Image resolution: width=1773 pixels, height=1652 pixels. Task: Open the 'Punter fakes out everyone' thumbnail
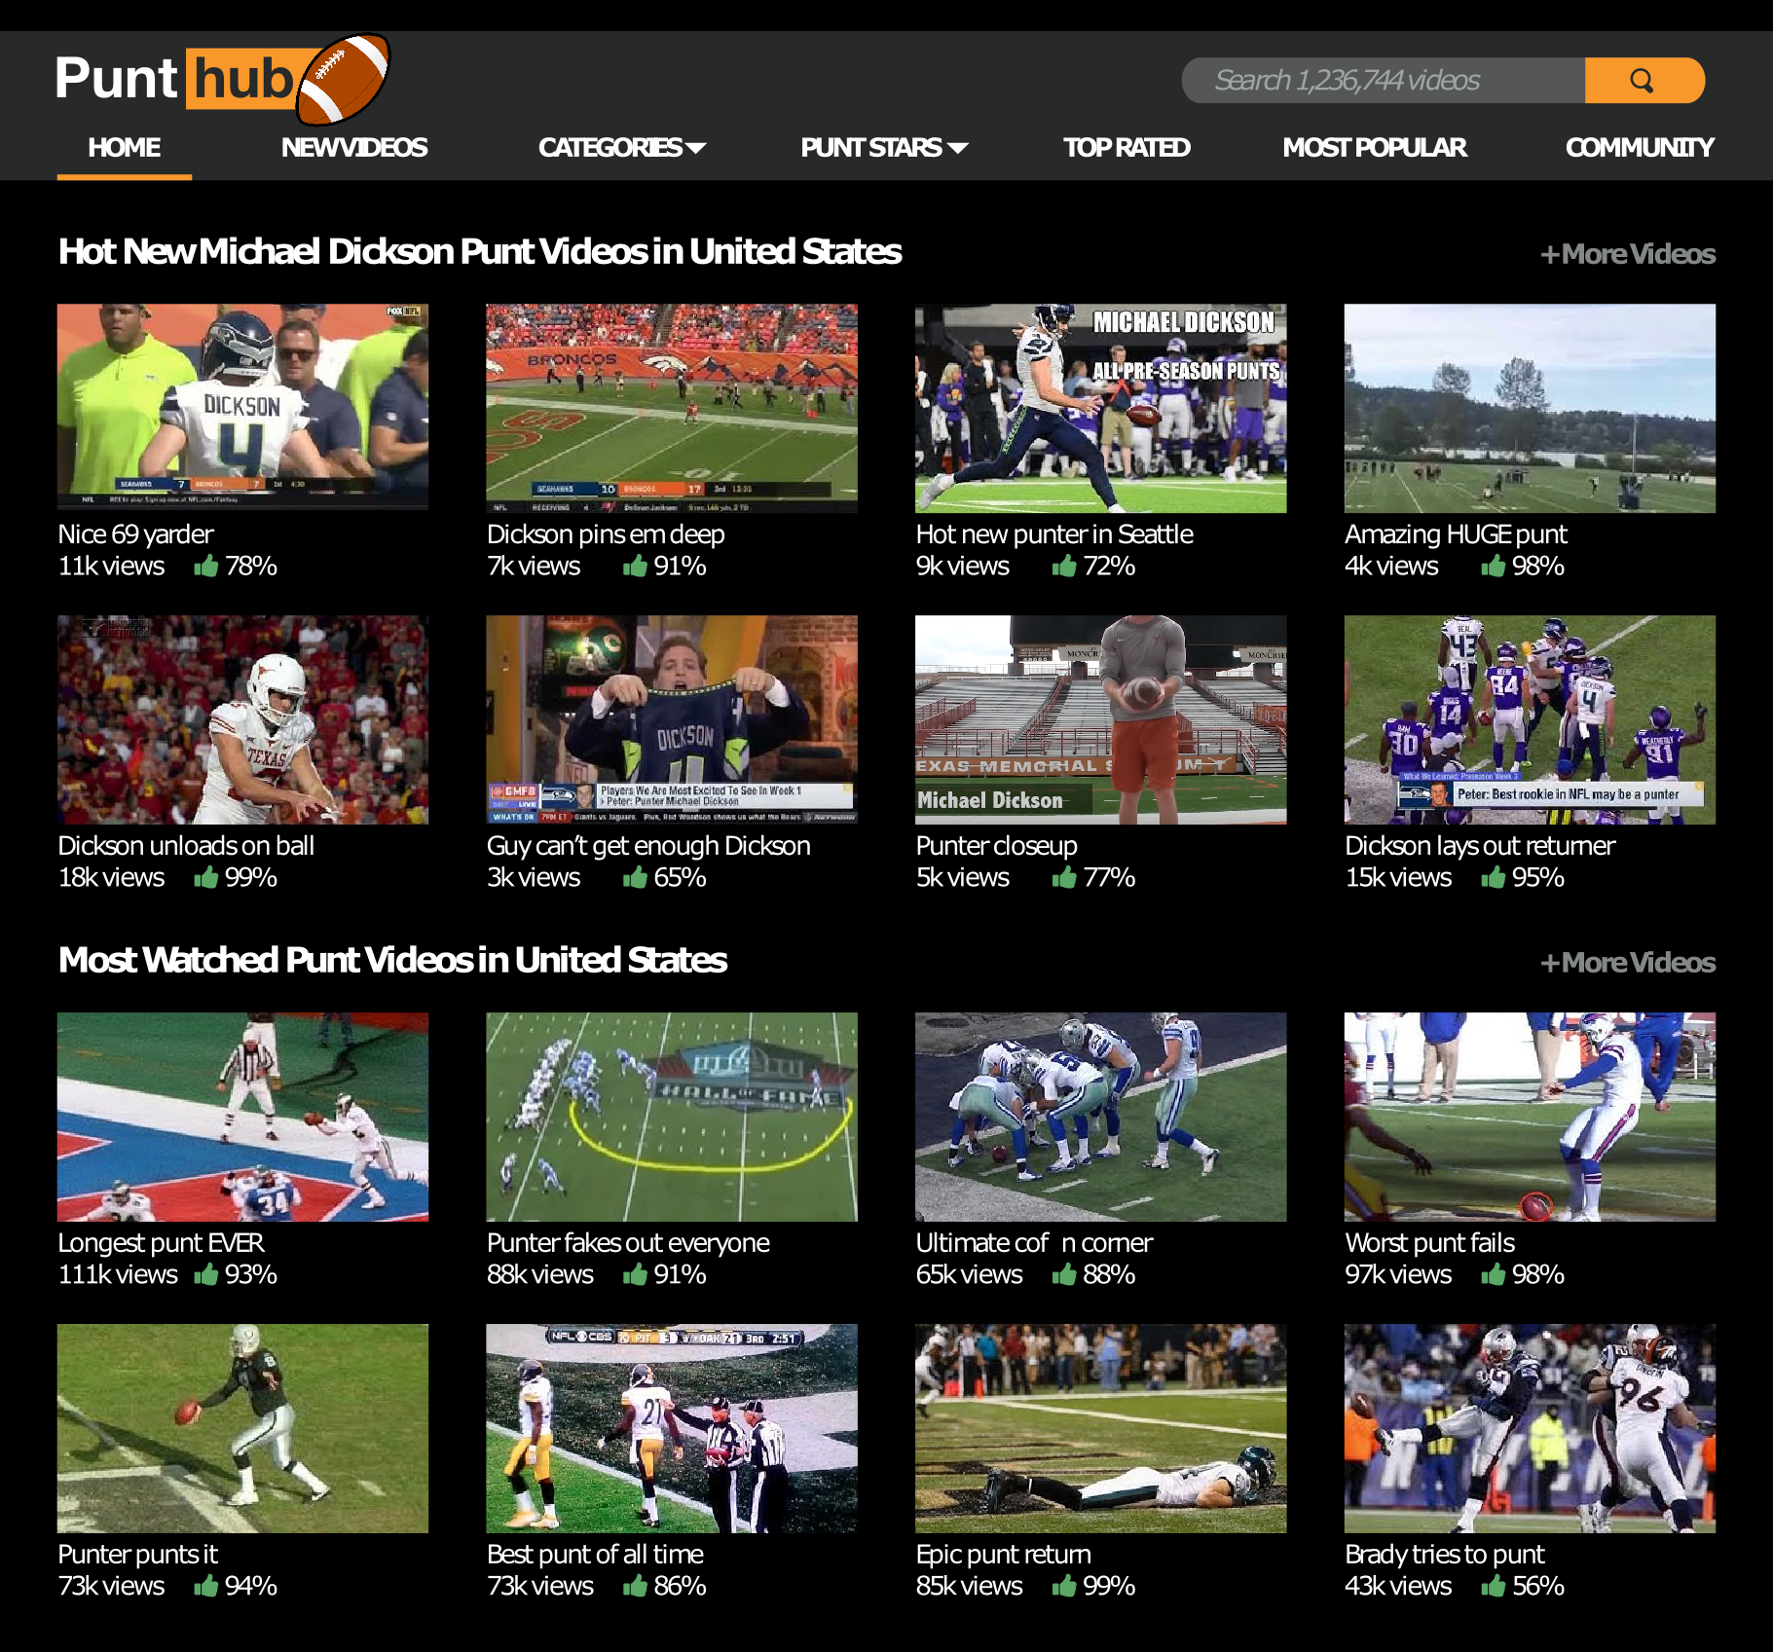point(672,1117)
